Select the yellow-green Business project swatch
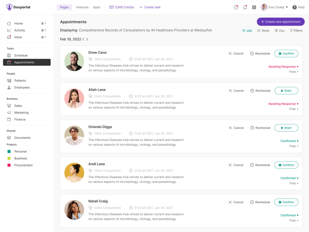This screenshot has height=232, width=309. click(x=9, y=158)
